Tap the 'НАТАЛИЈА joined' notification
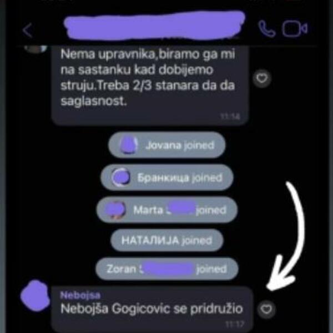The height and width of the screenshot is (333, 333). click(x=167, y=240)
